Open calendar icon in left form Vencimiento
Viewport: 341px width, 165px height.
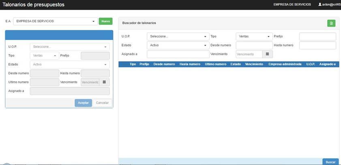[x=104, y=82]
